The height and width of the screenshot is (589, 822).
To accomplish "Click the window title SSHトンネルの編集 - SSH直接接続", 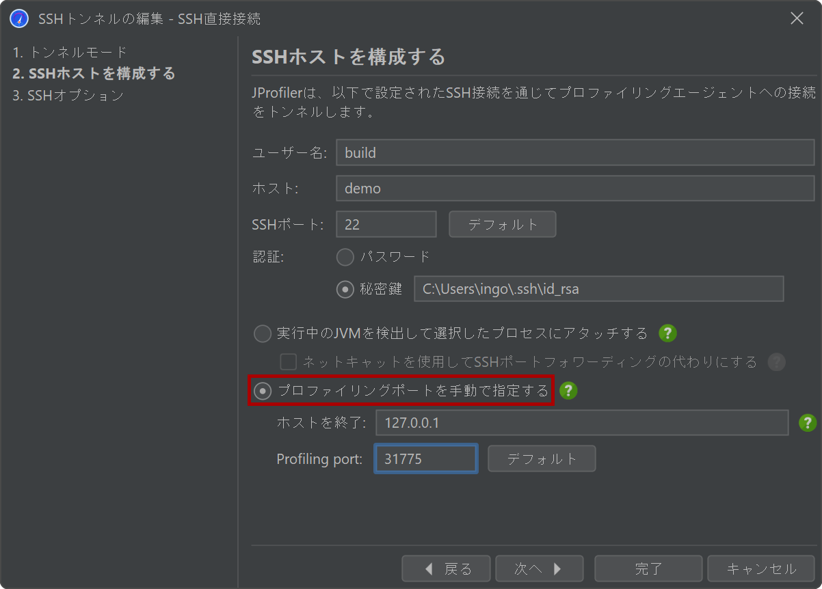I will point(149,18).
